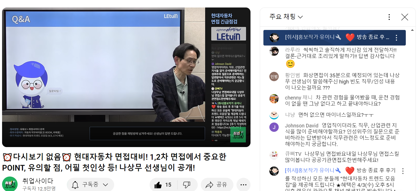Open the three-dot menu on the 홍보작가 유이니 message
Screen dimensions: 420x191
pos(403,171)
